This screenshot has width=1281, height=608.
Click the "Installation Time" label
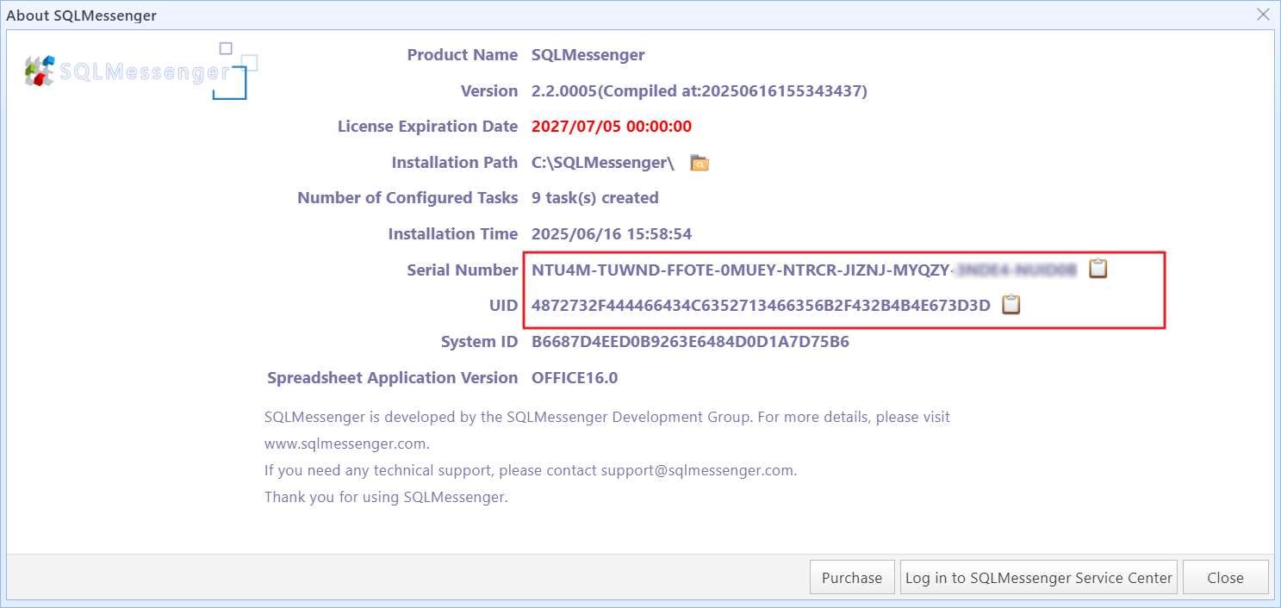click(453, 234)
